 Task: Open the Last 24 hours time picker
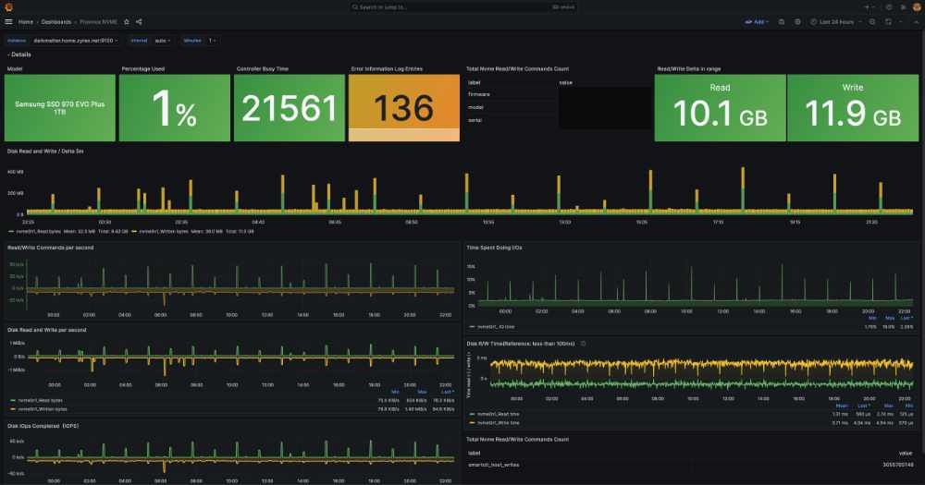pos(835,22)
